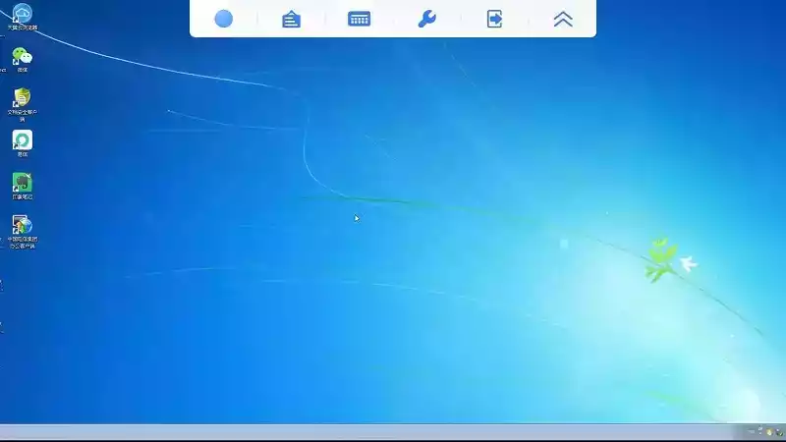786x442 pixels.
Task: Select the green ring icon on white shortcut
Action: [22, 140]
